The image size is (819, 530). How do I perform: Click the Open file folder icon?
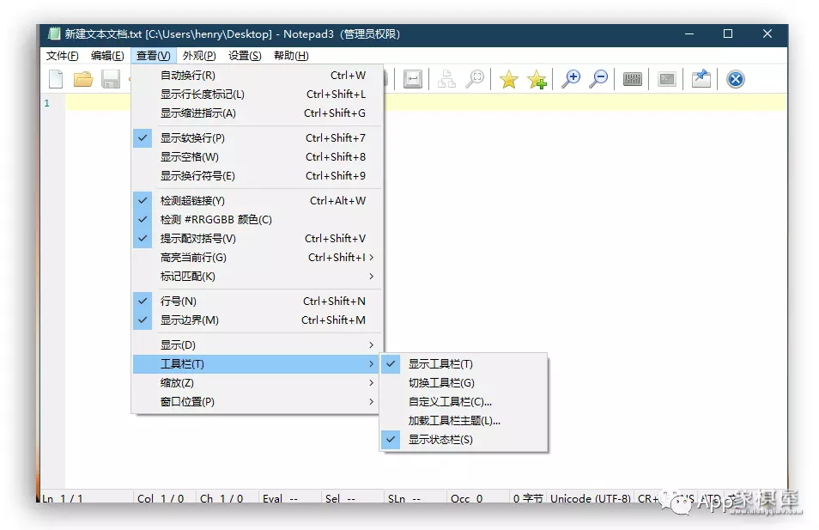[x=83, y=79]
